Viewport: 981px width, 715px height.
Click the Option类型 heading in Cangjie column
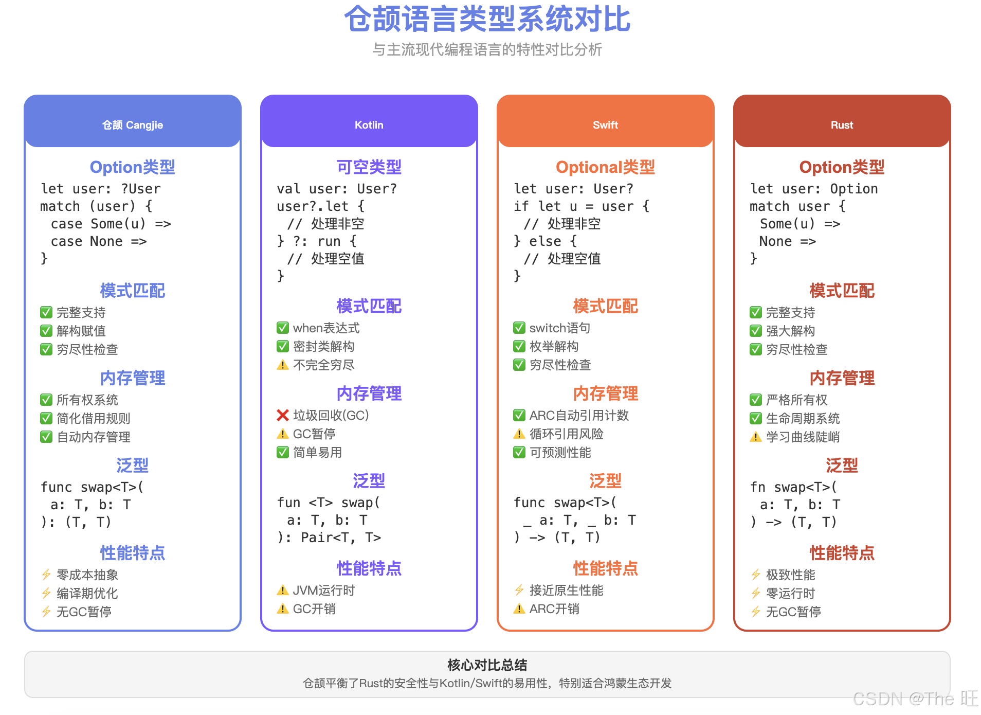(133, 167)
